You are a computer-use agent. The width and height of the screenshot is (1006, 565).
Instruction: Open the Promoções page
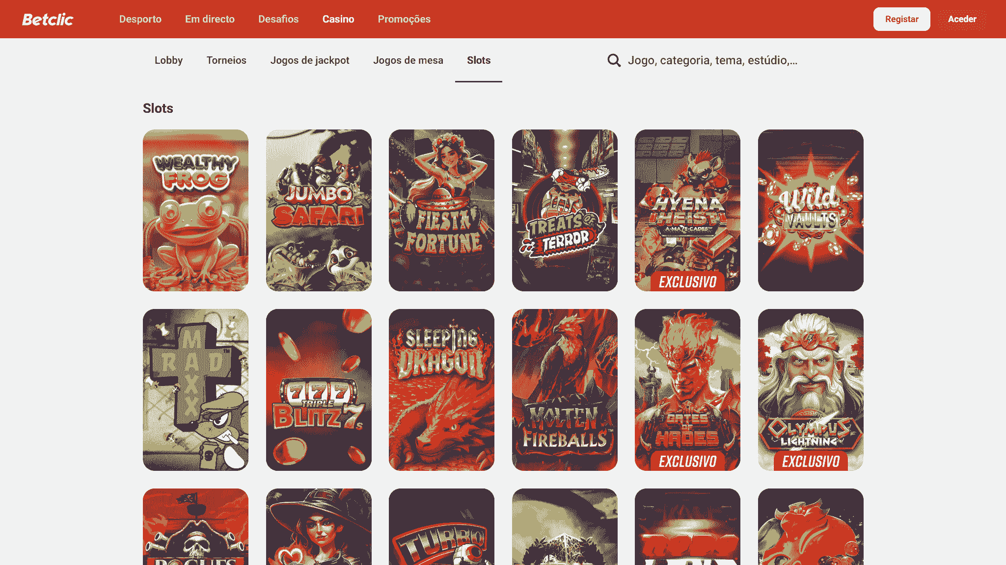coord(404,19)
